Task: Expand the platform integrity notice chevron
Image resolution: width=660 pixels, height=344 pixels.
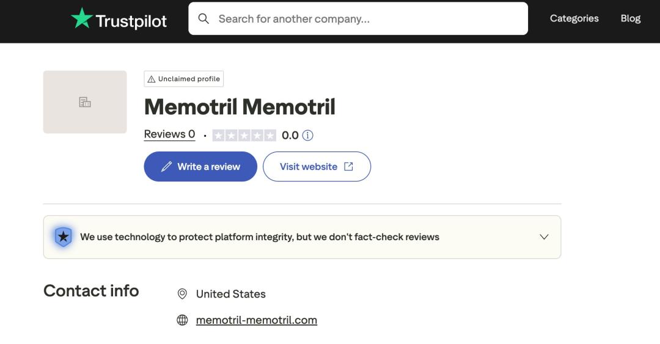Action: coord(544,237)
